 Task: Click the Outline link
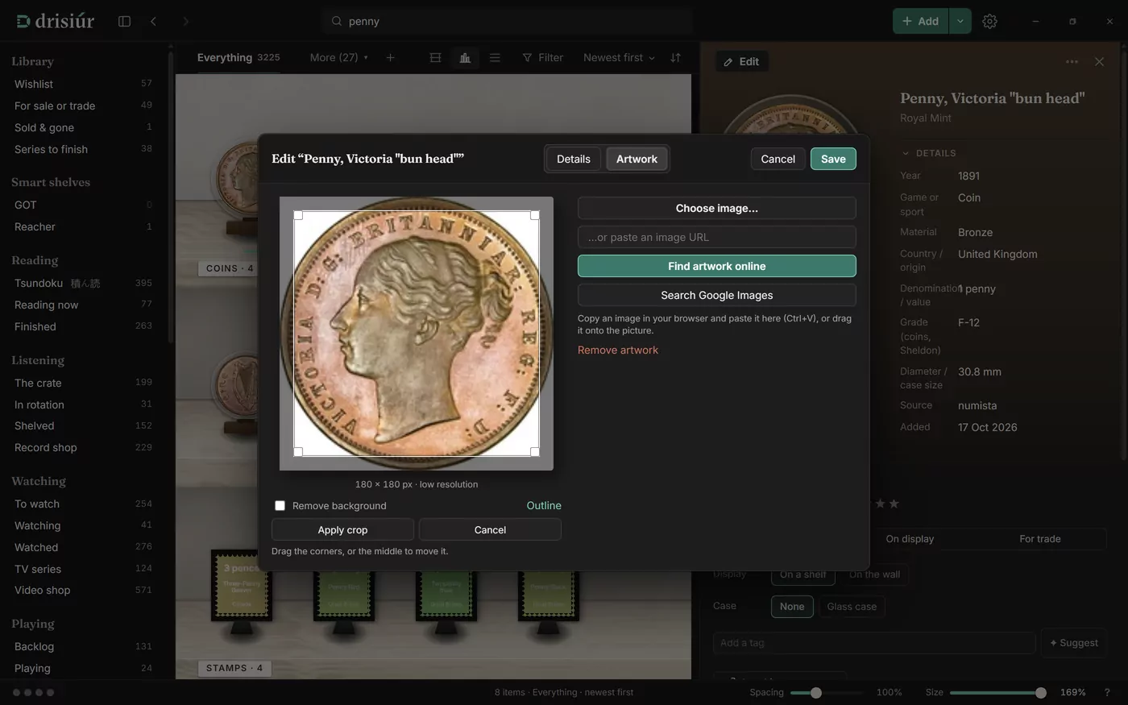pos(544,505)
